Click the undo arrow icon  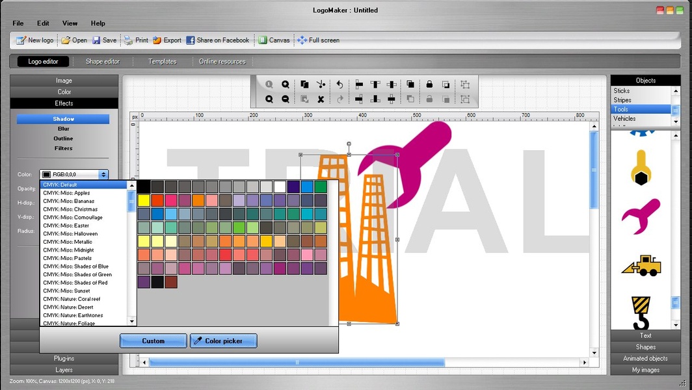(339, 84)
